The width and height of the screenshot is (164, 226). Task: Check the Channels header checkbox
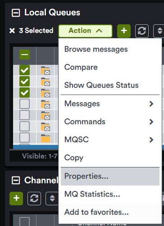[x=24, y=221]
